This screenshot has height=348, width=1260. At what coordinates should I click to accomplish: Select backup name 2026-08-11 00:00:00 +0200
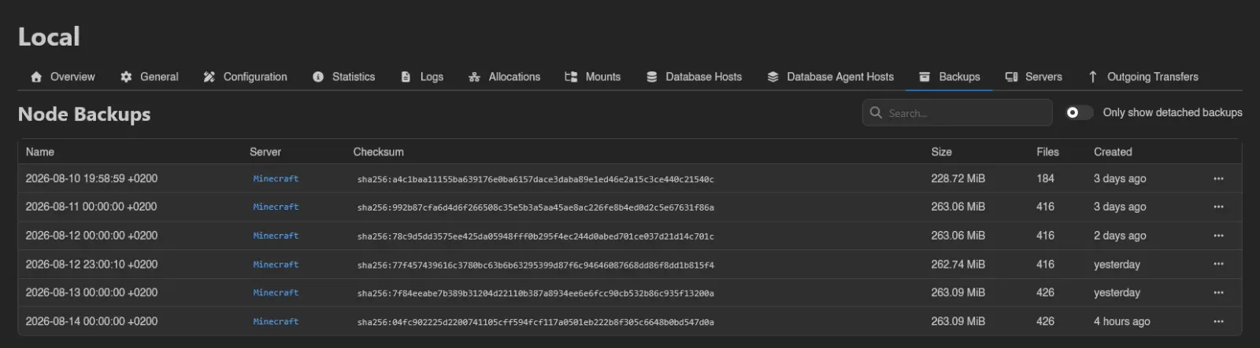91,207
